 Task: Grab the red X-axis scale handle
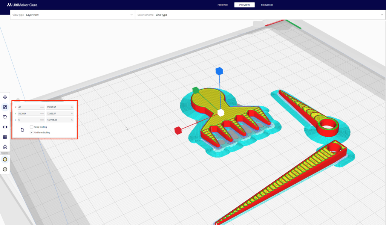tap(178, 131)
